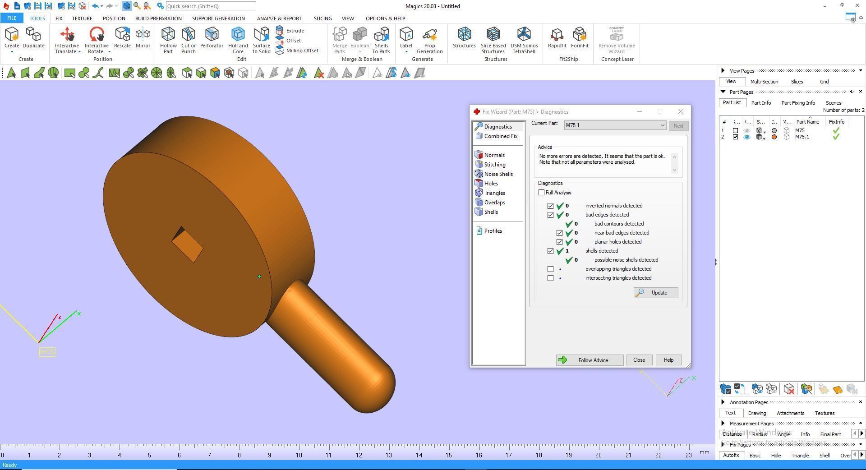
Task: Open the BUILD PREPARATION tab
Action: 158,18
